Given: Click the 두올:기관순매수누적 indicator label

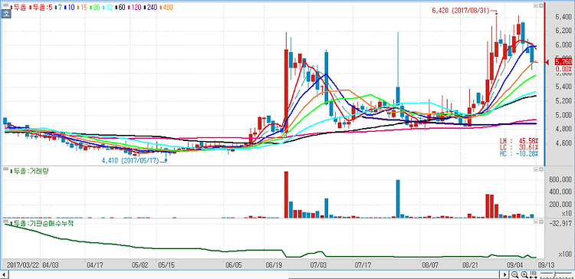Looking at the screenshot, I should [42, 223].
